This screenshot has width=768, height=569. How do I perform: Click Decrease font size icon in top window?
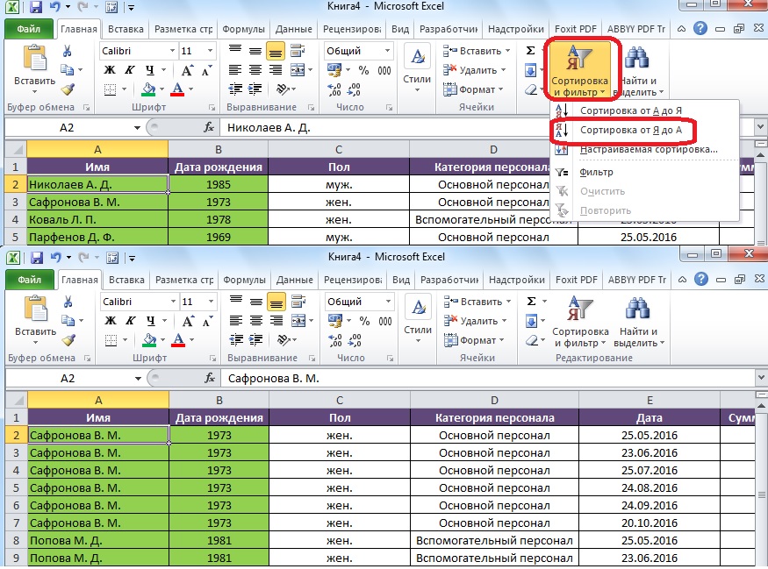207,70
